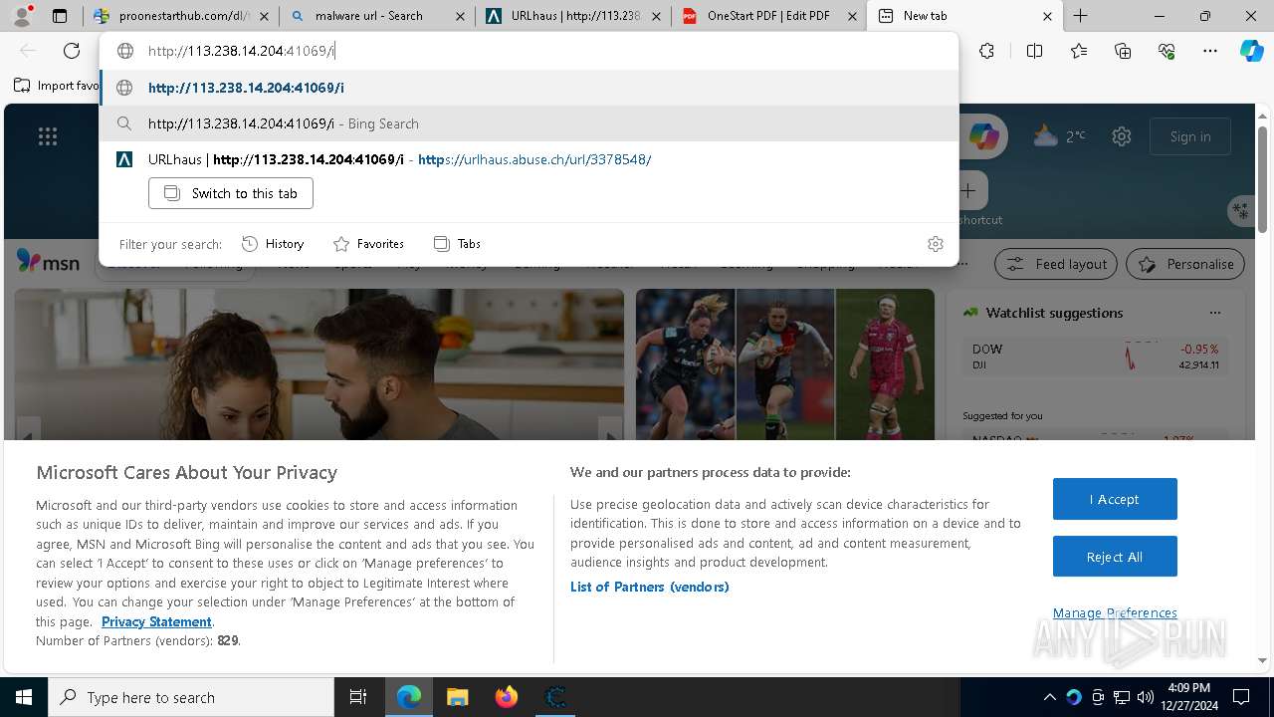Click Reject All cookies button
Screen dimensions: 1274x717
point(1115,557)
